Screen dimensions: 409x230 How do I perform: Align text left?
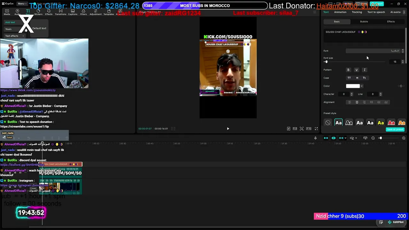[x=350, y=102]
